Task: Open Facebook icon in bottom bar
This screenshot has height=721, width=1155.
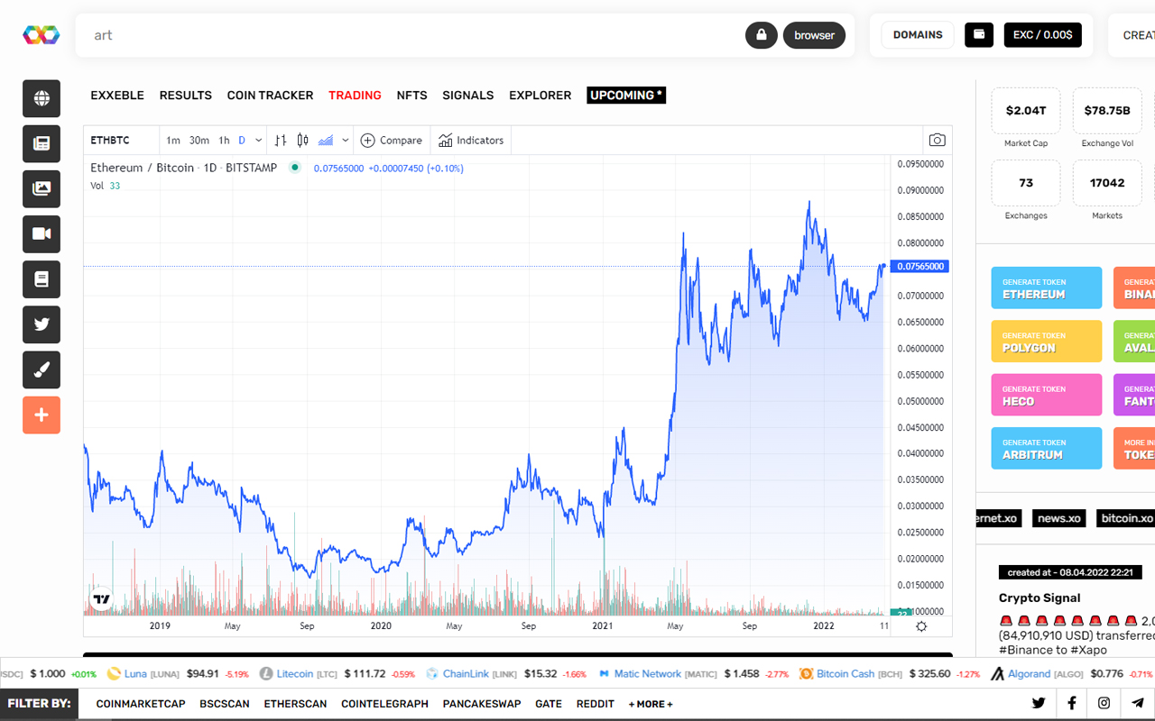Action: click(x=1072, y=703)
